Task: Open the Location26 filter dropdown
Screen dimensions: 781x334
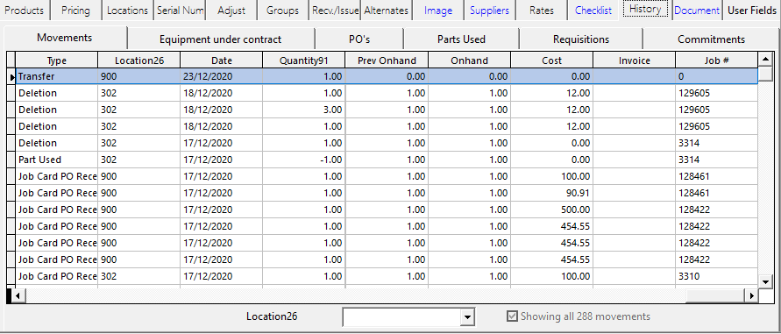Action: click(x=466, y=316)
